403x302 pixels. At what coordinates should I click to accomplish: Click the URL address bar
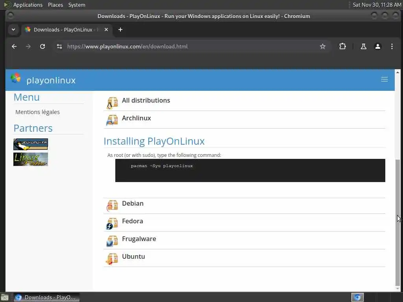coord(190,46)
